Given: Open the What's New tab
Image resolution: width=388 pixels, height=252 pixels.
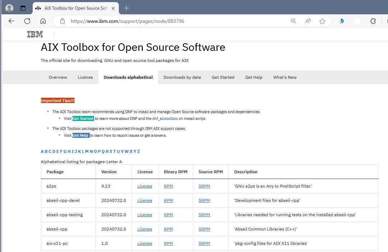Looking at the screenshot, I should click(285, 77).
